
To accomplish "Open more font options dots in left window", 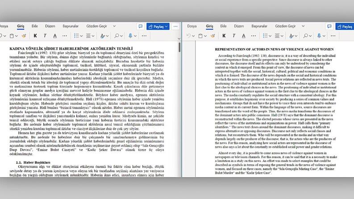I will (65, 36).
